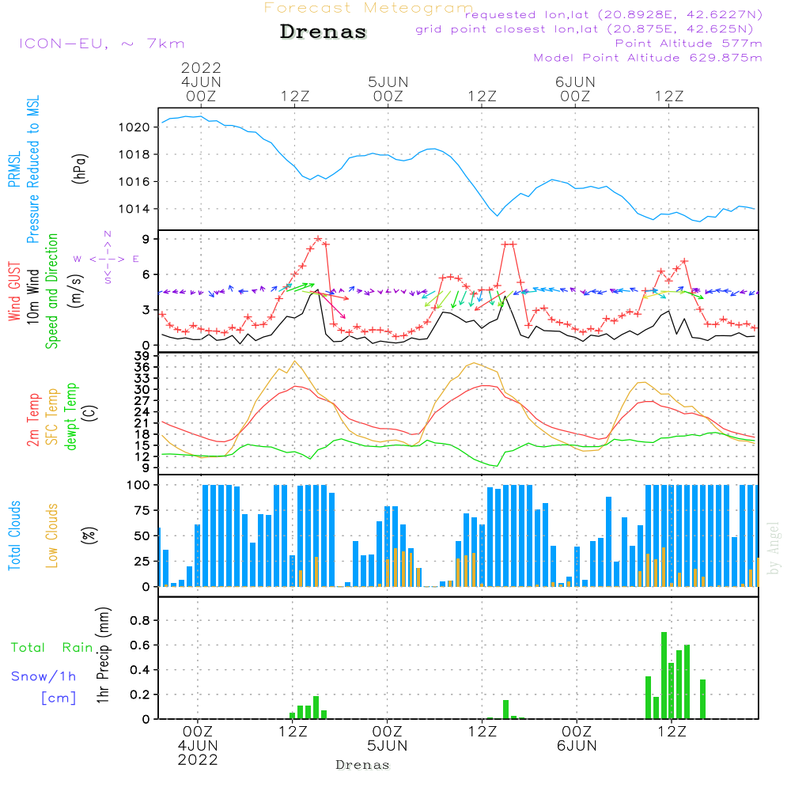
Task: Select the 'Point Altitude 577m' line
Action: click(689, 44)
